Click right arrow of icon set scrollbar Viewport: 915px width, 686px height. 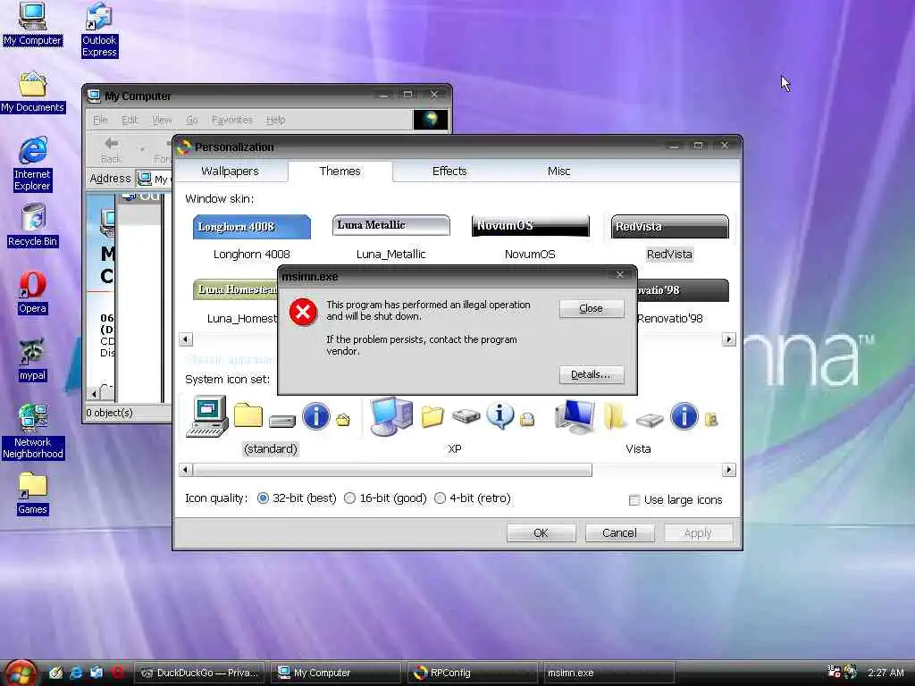coord(729,470)
